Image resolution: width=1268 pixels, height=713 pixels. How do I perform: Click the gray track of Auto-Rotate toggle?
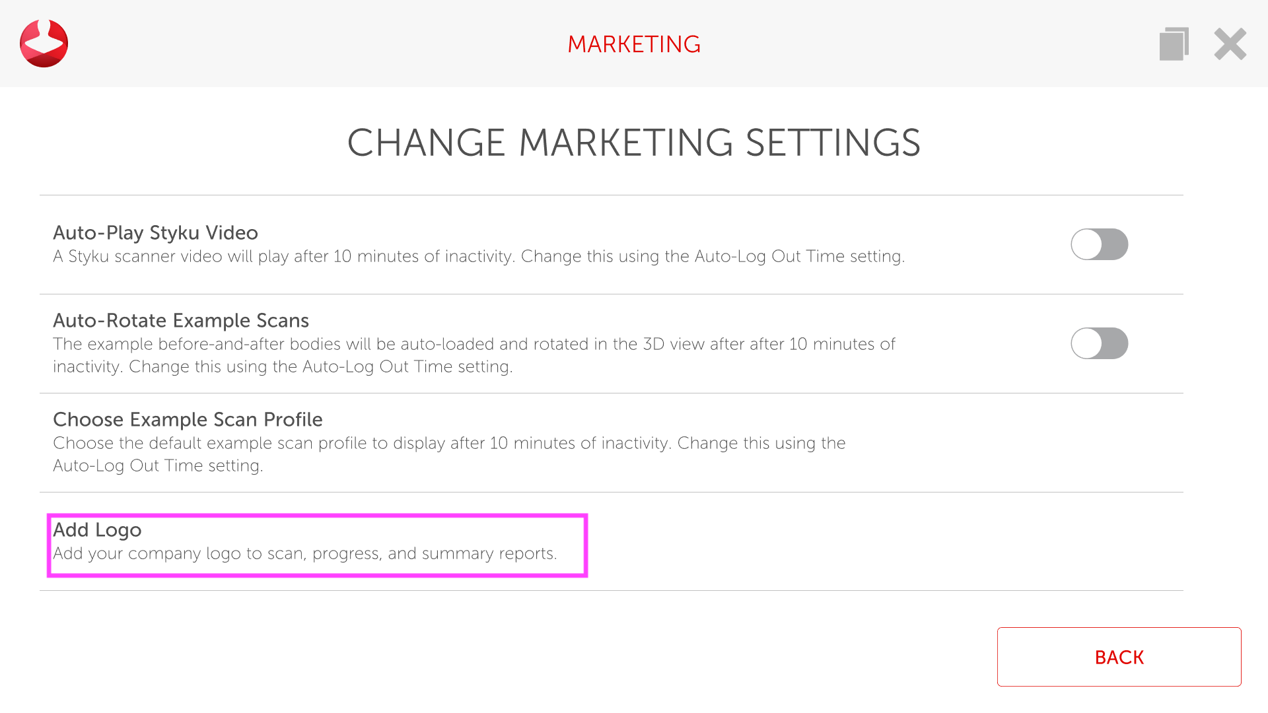click(x=1115, y=343)
